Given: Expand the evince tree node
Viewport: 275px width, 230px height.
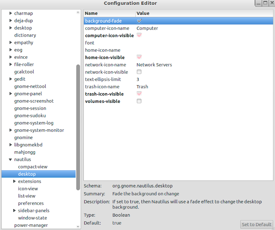Looking at the screenshot, I should pyautogui.click(x=10, y=57).
